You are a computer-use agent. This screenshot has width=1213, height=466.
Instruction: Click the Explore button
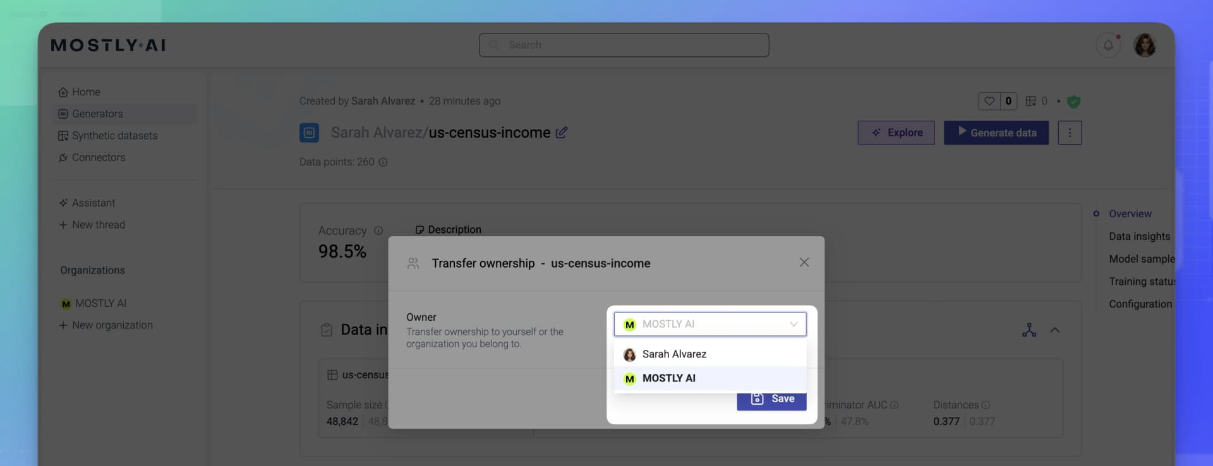[896, 133]
